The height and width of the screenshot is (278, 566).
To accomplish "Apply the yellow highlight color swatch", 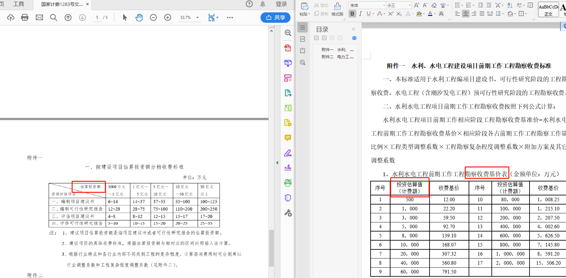I will pyautogui.click(x=419, y=14).
